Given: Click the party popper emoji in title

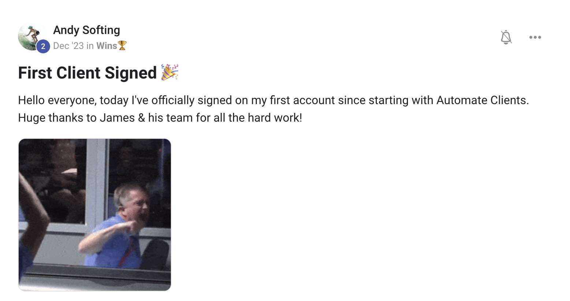Looking at the screenshot, I should coord(170,72).
